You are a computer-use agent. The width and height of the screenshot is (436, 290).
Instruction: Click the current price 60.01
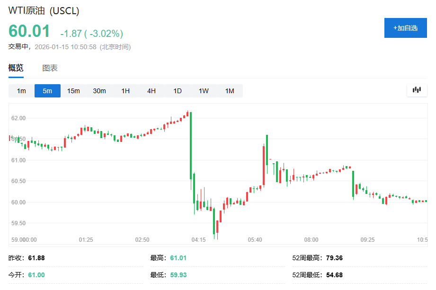click(x=29, y=32)
